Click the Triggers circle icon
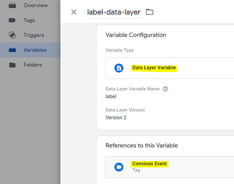 [12, 35]
